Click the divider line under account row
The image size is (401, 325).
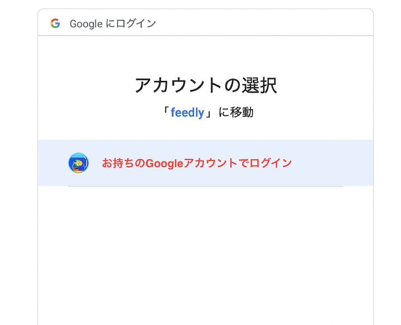205,186
